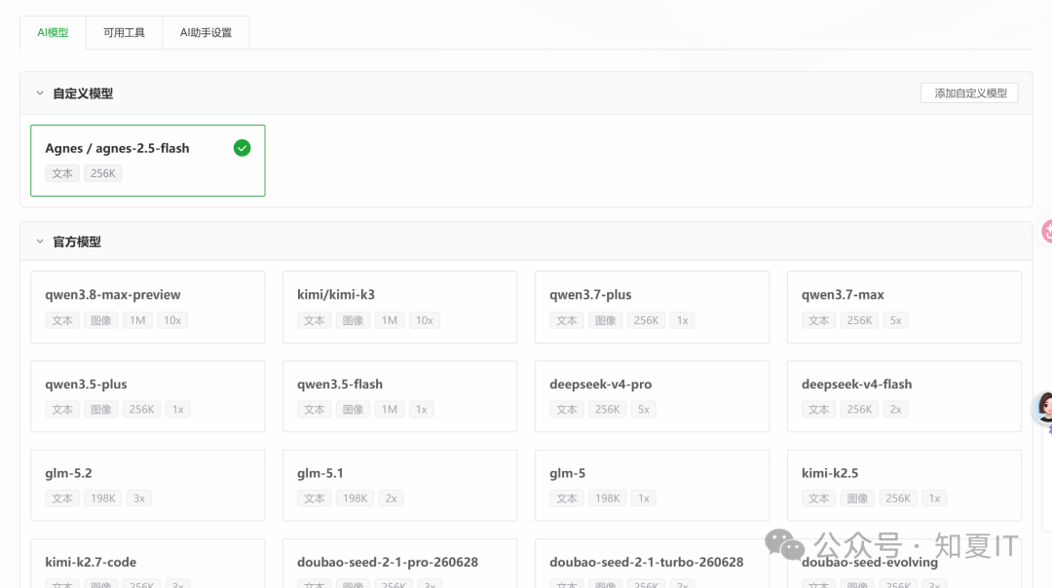The width and height of the screenshot is (1052, 588).
Task: Click the 5x tag on qwen3.7-max
Action: 896,320
